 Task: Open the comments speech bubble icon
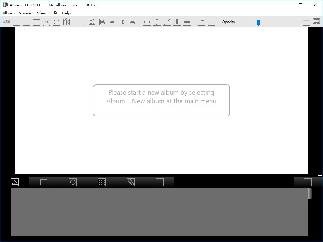point(317,22)
